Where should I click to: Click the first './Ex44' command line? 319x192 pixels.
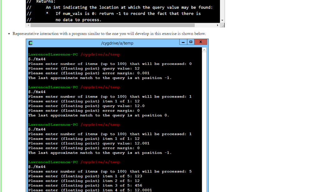click(x=37, y=59)
